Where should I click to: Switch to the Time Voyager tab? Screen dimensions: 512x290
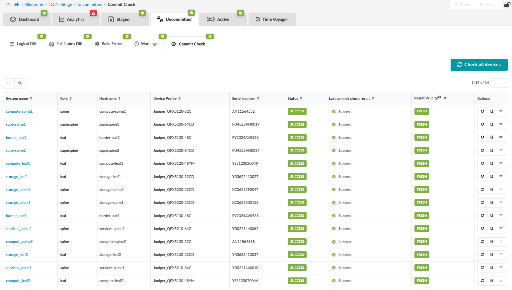tap(272, 20)
